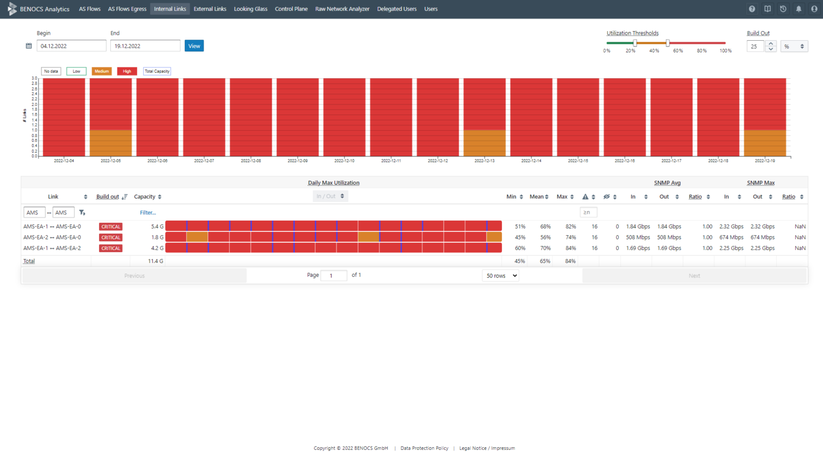Open the history icon in the top bar

(x=783, y=9)
